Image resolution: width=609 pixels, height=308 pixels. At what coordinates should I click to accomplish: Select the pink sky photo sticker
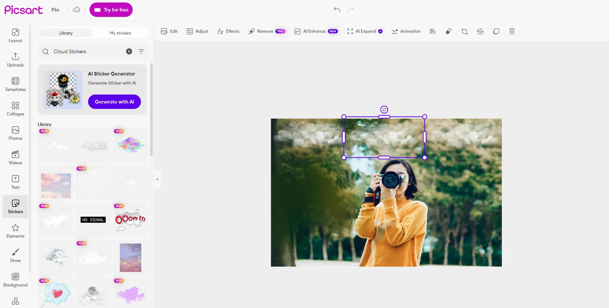point(56,185)
